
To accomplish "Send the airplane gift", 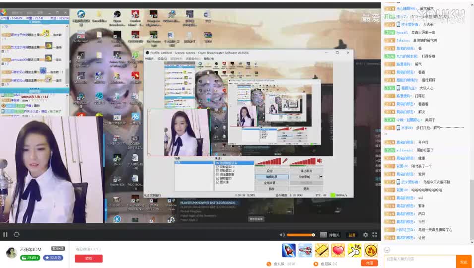I will click(x=305, y=251).
